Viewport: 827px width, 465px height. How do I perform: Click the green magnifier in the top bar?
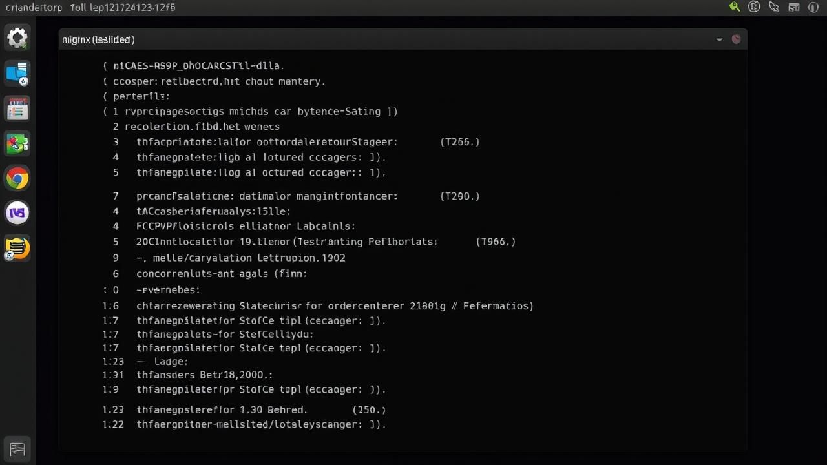coord(735,7)
